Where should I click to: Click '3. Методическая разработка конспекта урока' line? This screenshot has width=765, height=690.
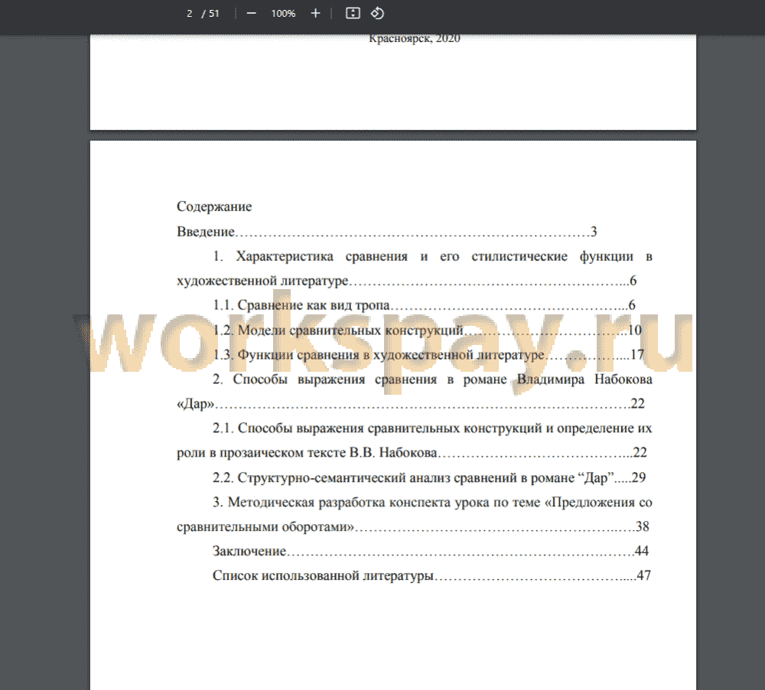click(x=432, y=502)
